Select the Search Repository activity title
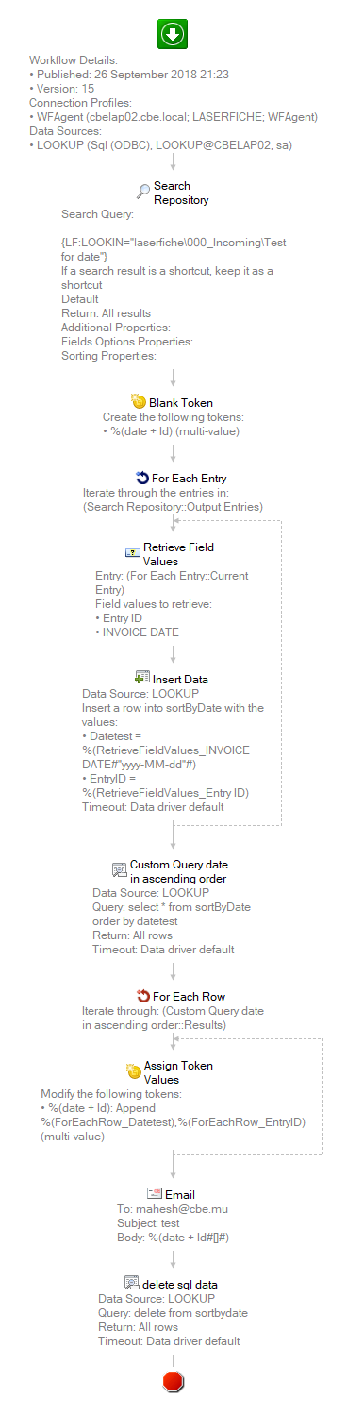Screen dimensions: 347x1415 tap(181, 193)
